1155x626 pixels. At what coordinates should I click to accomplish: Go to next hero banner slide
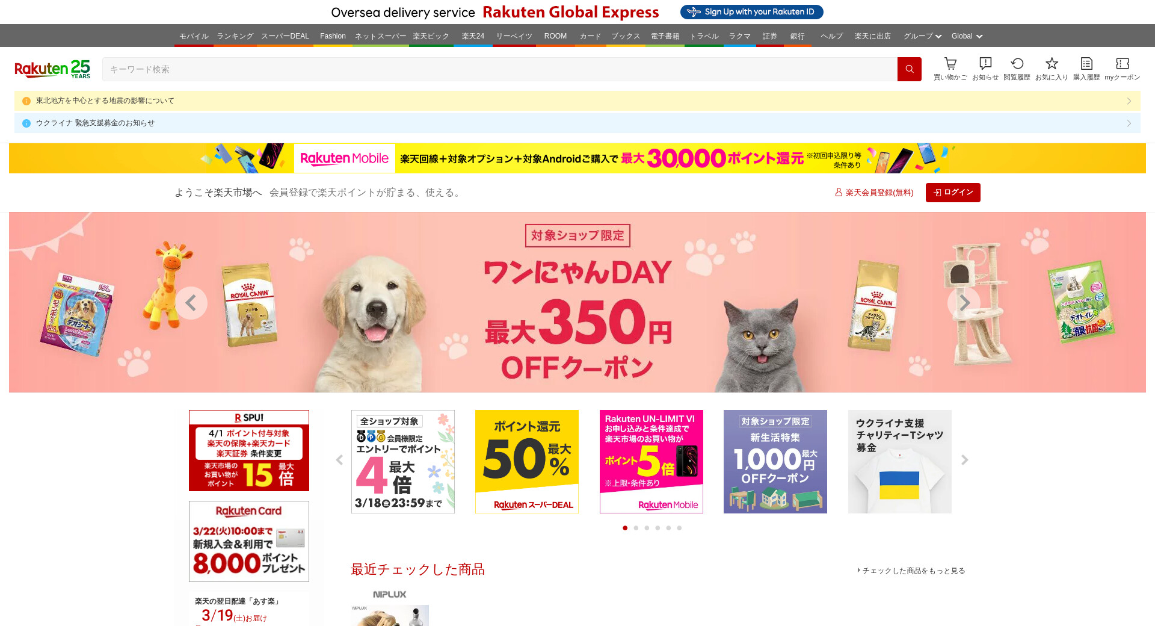pos(964,303)
